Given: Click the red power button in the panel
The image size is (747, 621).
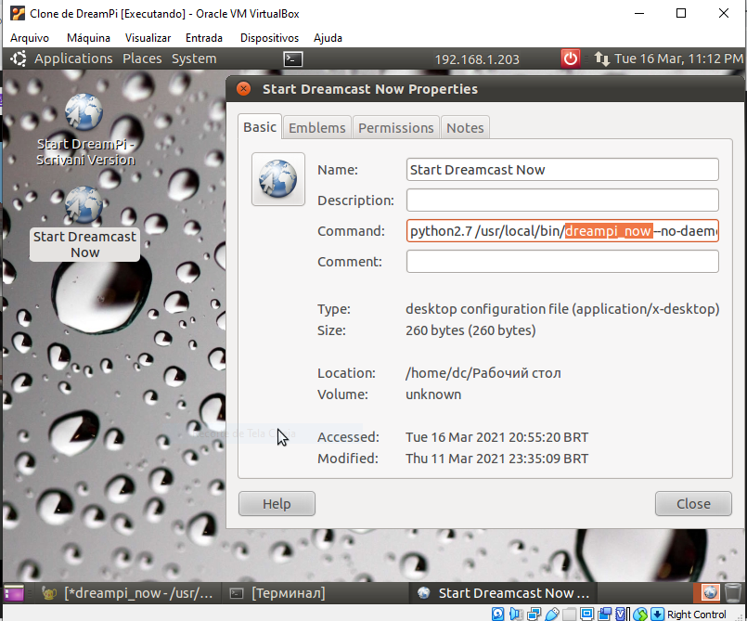Looking at the screenshot, I should (571, 59).
